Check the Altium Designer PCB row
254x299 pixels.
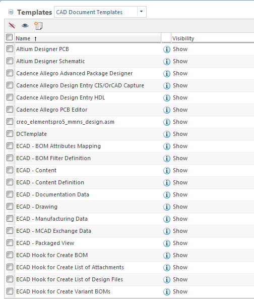click(10, 49)
